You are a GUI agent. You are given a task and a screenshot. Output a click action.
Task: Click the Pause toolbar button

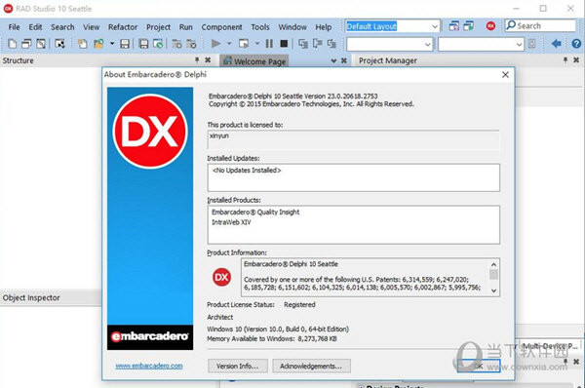click(269, 44)
